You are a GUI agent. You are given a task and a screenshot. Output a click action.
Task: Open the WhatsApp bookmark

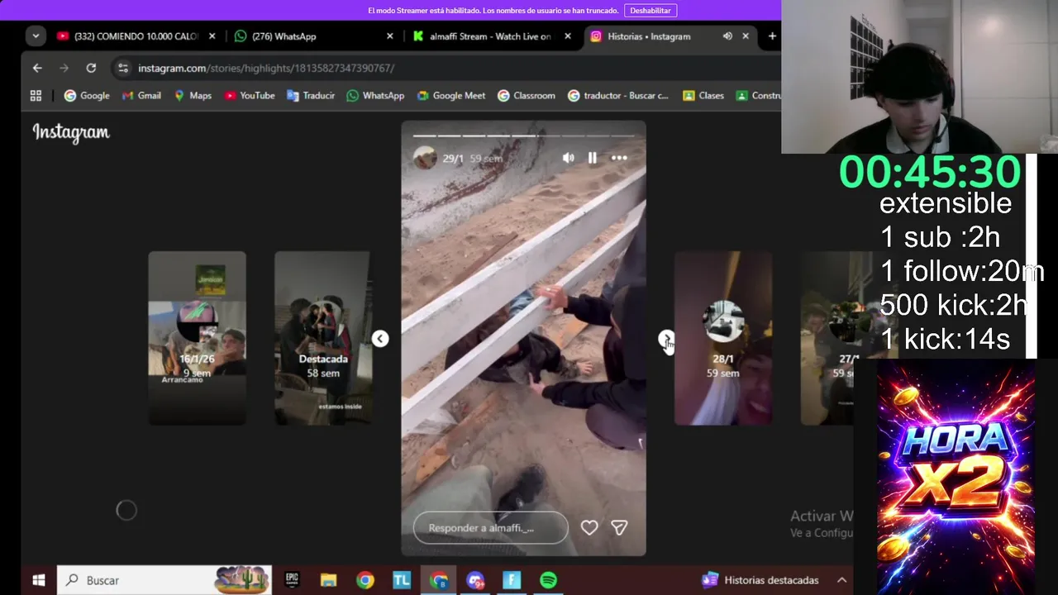(375, 96)
